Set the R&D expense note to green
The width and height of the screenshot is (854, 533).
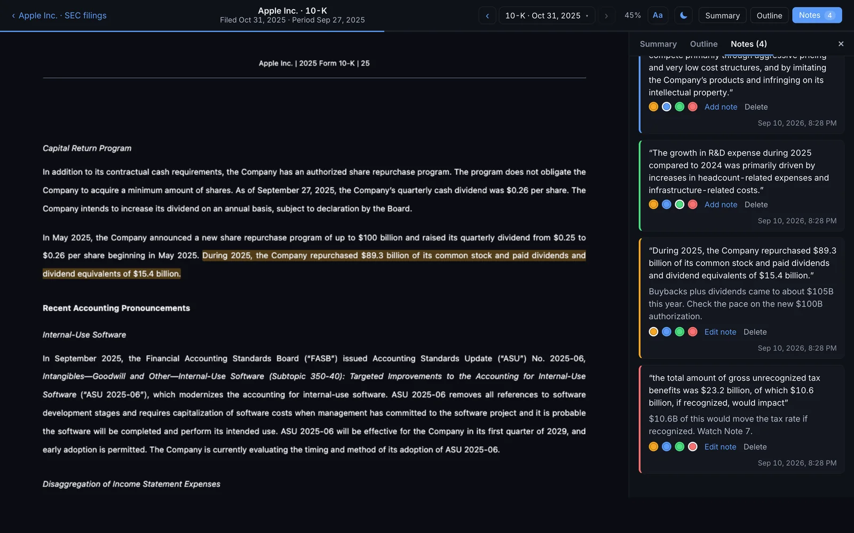click(x=679, y=204)
